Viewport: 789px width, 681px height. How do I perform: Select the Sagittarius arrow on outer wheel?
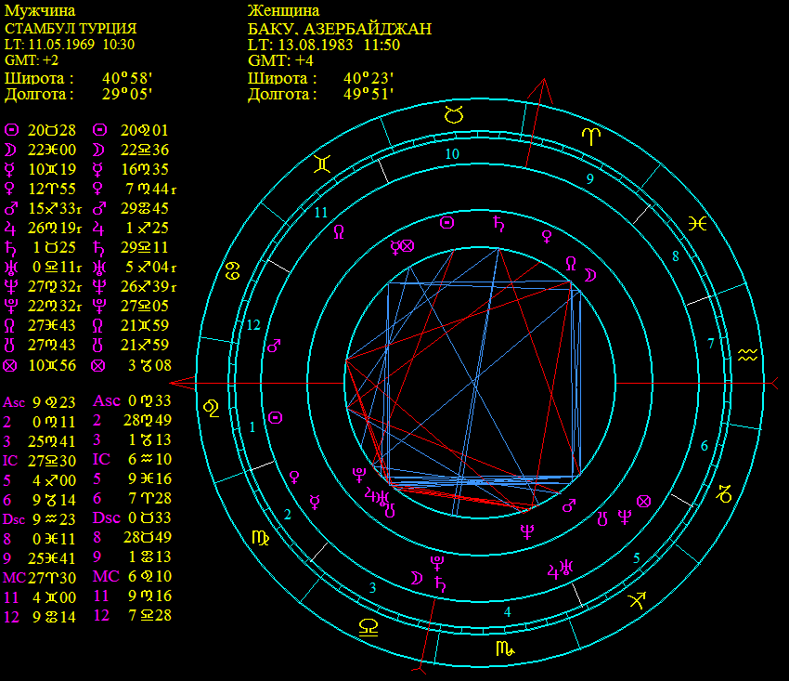point(638,601)
